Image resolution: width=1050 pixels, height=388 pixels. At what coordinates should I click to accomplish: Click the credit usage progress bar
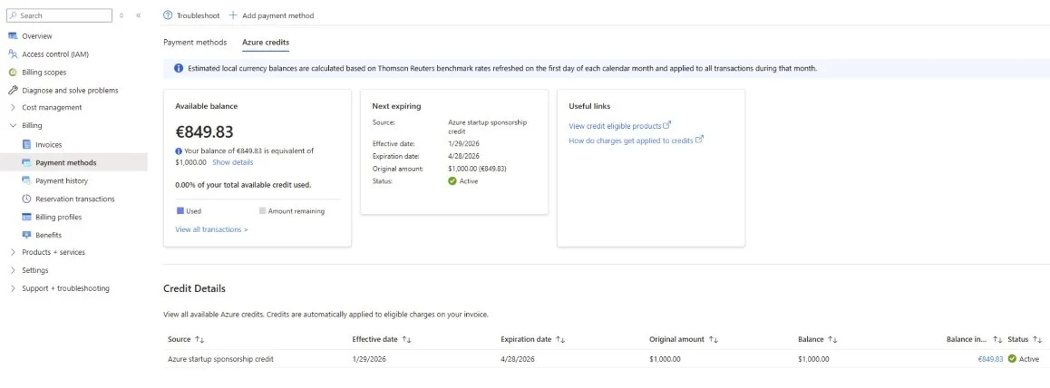tap(258, 199)
